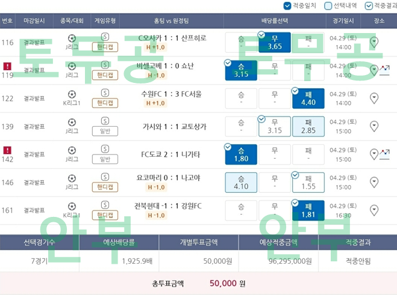Sort by 마감일시 column header
397x295 pixels.
34,20
